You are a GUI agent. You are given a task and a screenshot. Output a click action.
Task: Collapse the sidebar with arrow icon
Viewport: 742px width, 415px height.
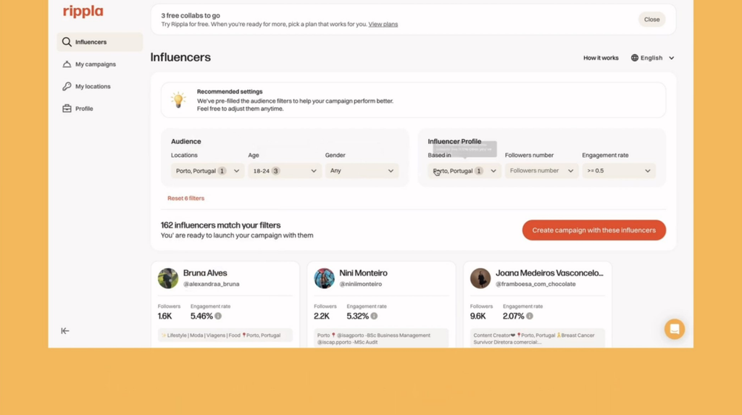click(65, 331)
